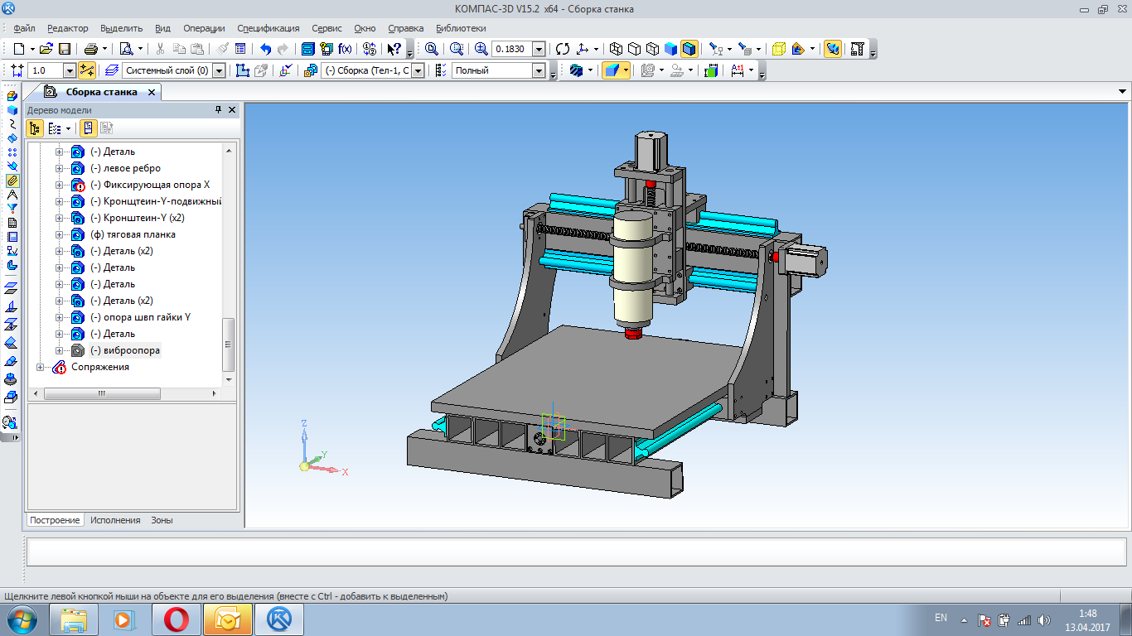Image resolution: width=1132 pixels, height=636 pixels.
Task: Click the Save document icon
Action: point(65,49)
